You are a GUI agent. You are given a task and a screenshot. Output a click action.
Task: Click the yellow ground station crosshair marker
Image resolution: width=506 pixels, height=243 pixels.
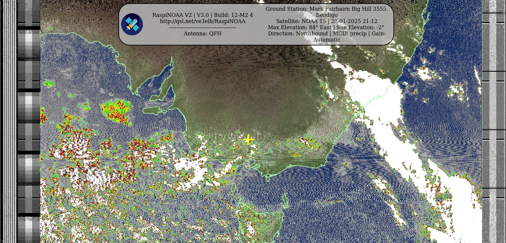click(x=248, y=140)
